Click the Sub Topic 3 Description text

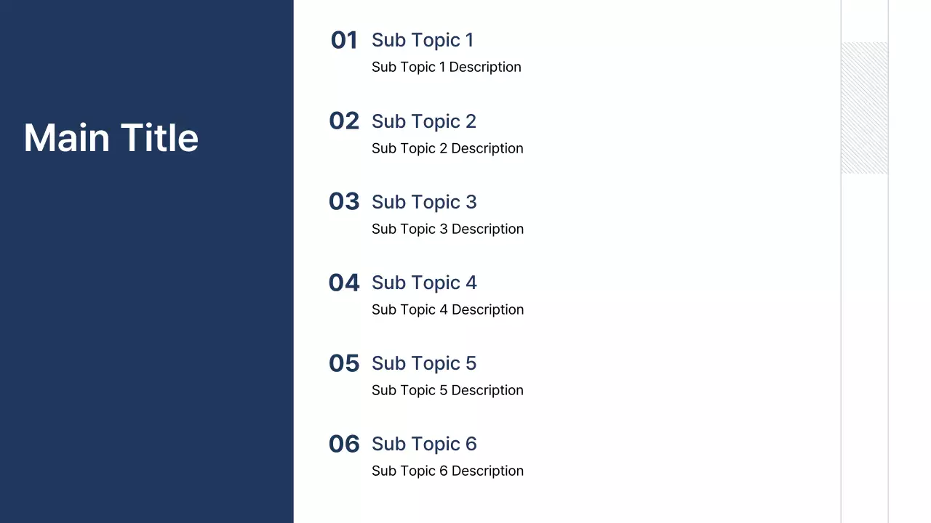click(x=447, y=229)
